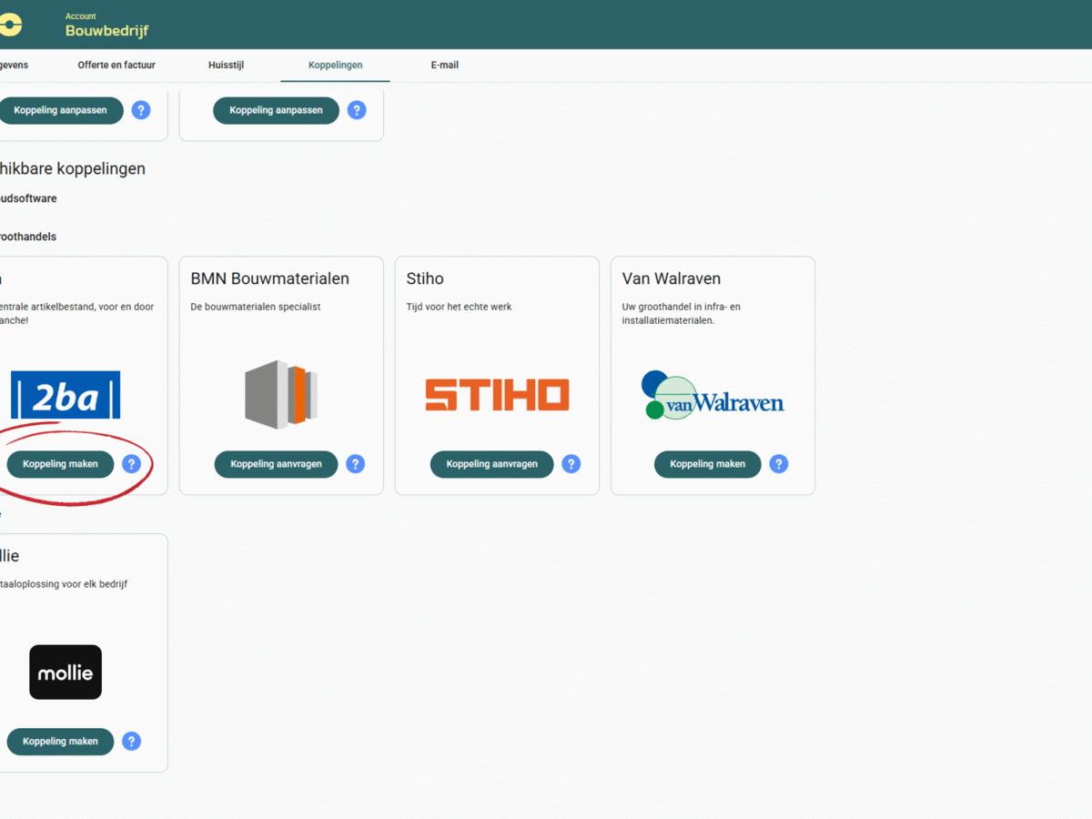Switch to the Huisstijl tab

point(226,65)
